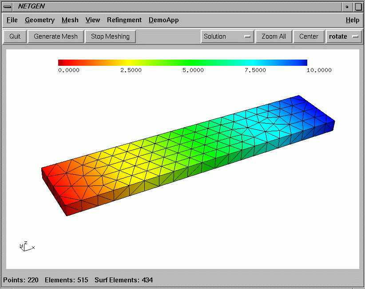Screen dimensions: 365x289
Task: Click the title bar maximize square icon
Action: (358, 7)
